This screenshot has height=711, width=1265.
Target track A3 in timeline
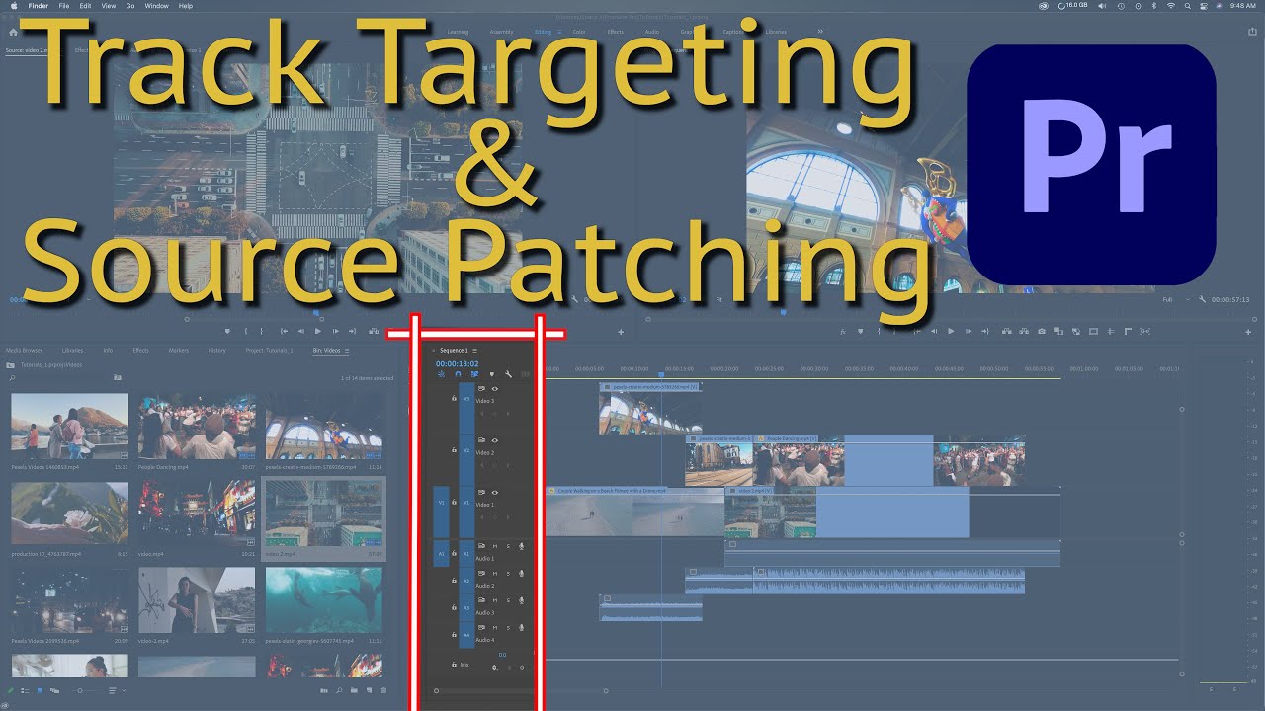pyautogui.click(x=466, y=608)
